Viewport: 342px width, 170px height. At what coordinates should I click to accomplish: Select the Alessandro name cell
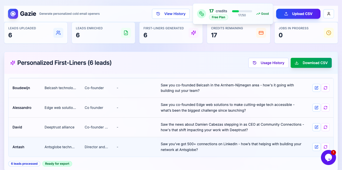tap(22, 108)
